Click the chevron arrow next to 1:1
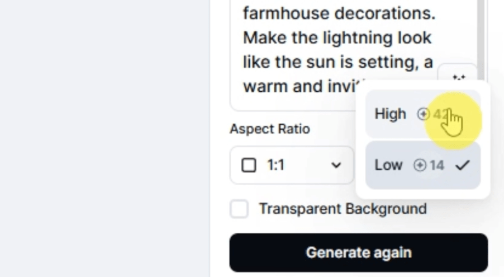Image resolution: width=504 pixels, height=277 pixels. pos(336,165)
